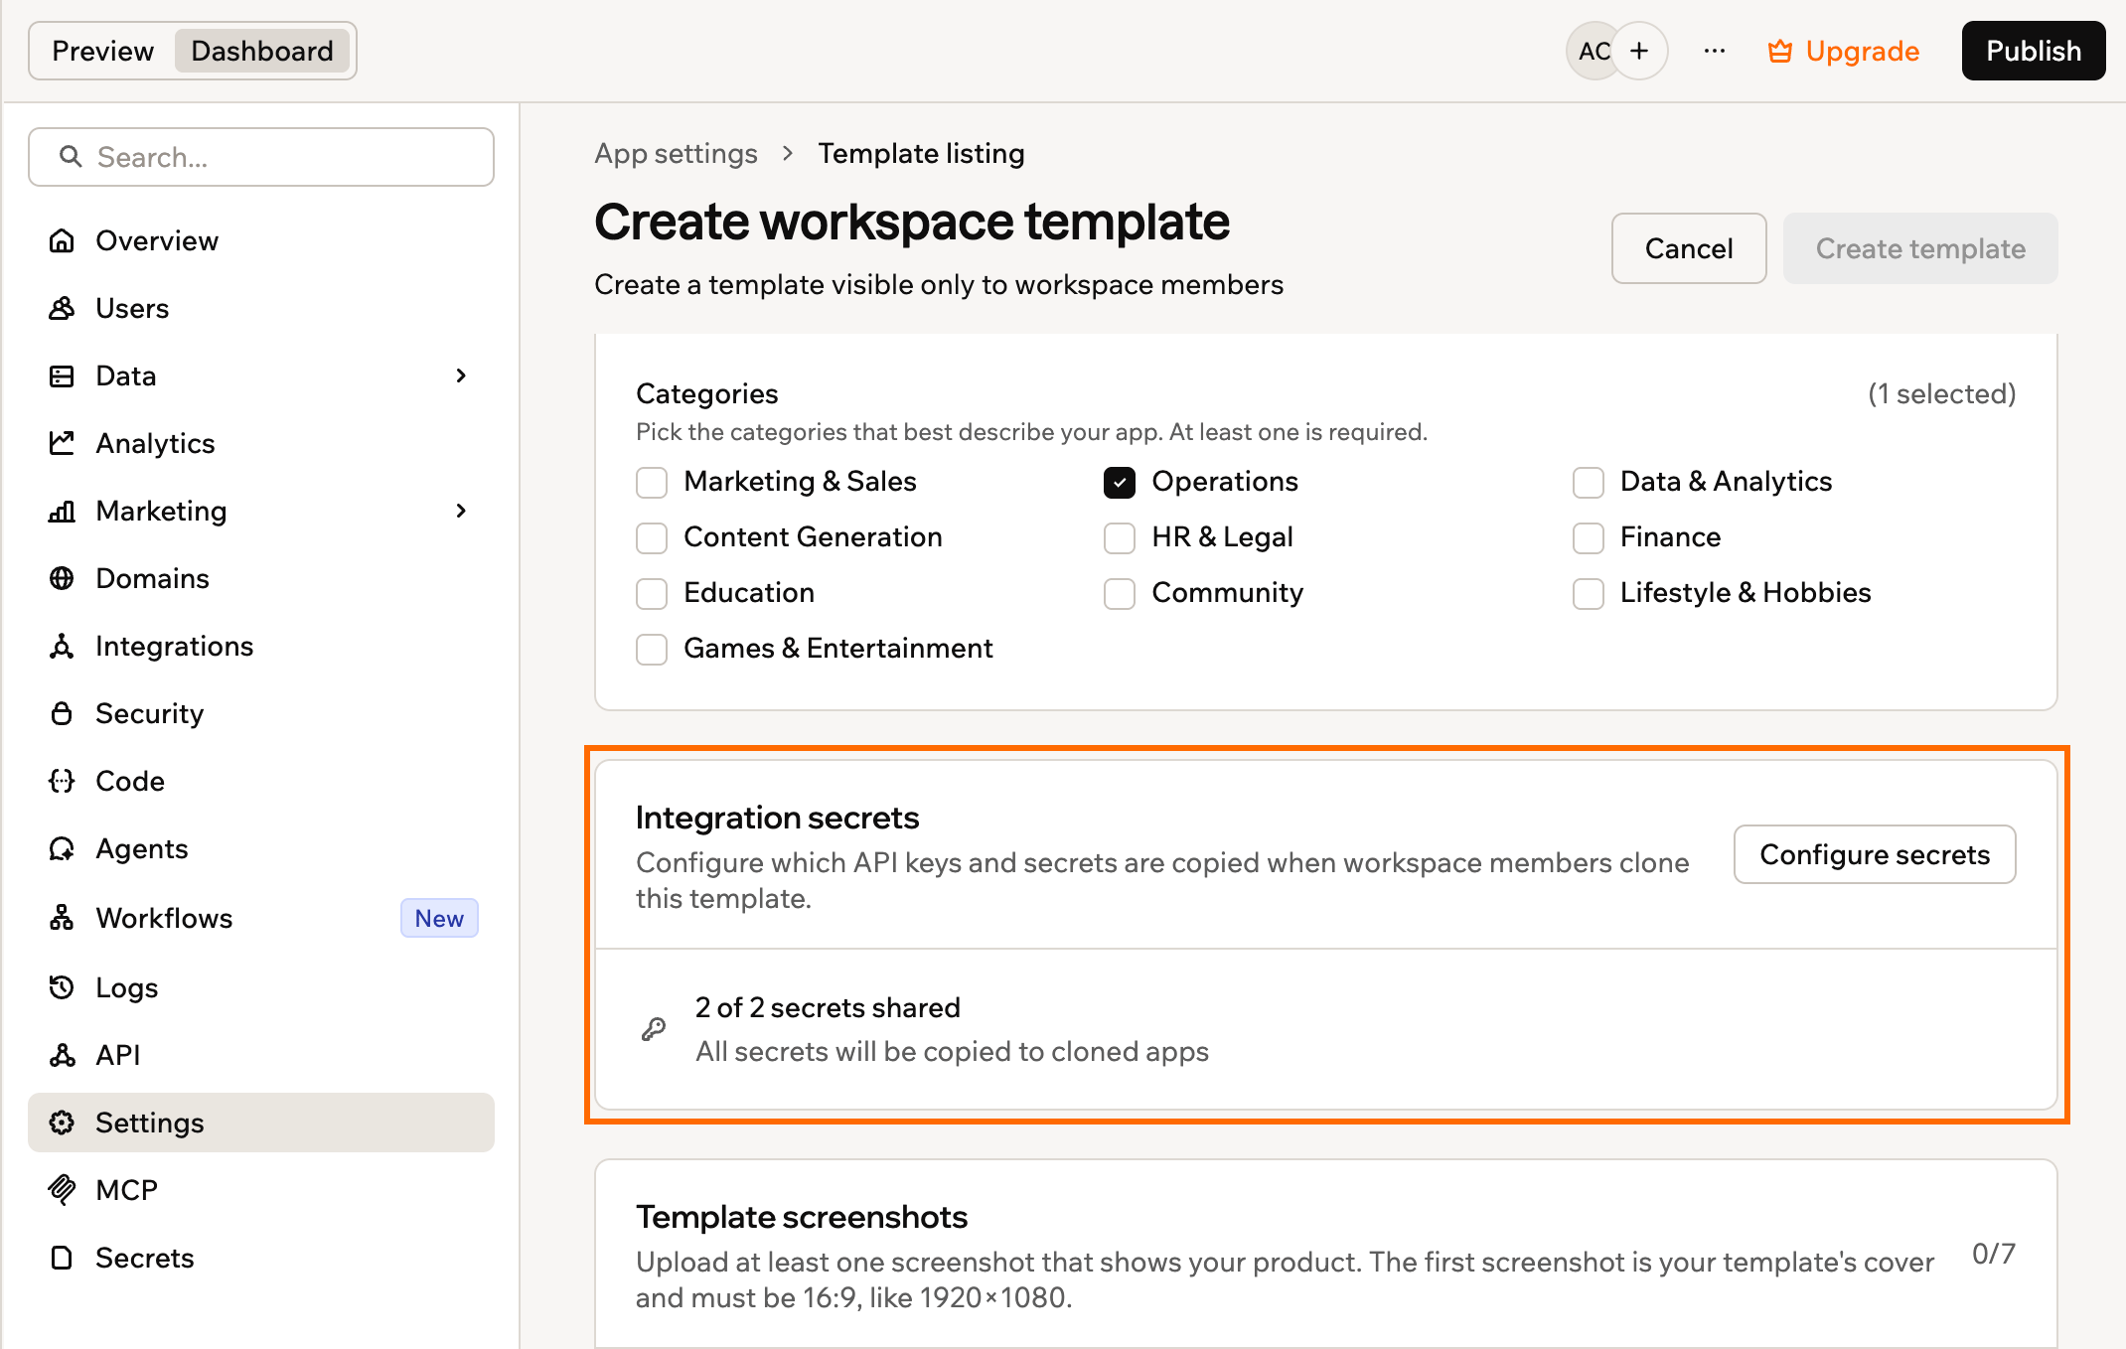Check the Education category
2126x1349 pixels.
[x=652, y=593]
